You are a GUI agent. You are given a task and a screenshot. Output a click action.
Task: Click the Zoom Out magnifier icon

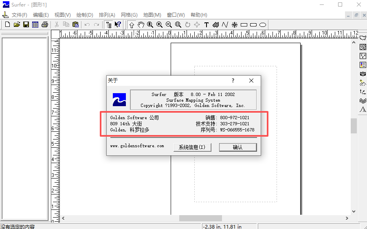pos(169,24)
